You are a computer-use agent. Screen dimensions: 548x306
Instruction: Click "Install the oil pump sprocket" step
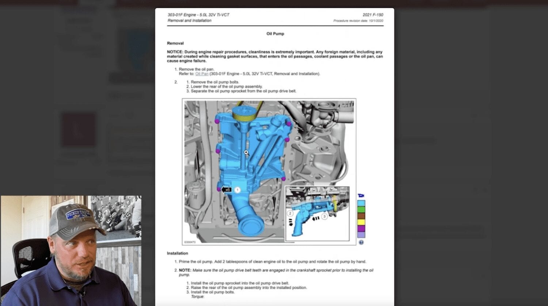pyautogui.click(x=240, y=283)
